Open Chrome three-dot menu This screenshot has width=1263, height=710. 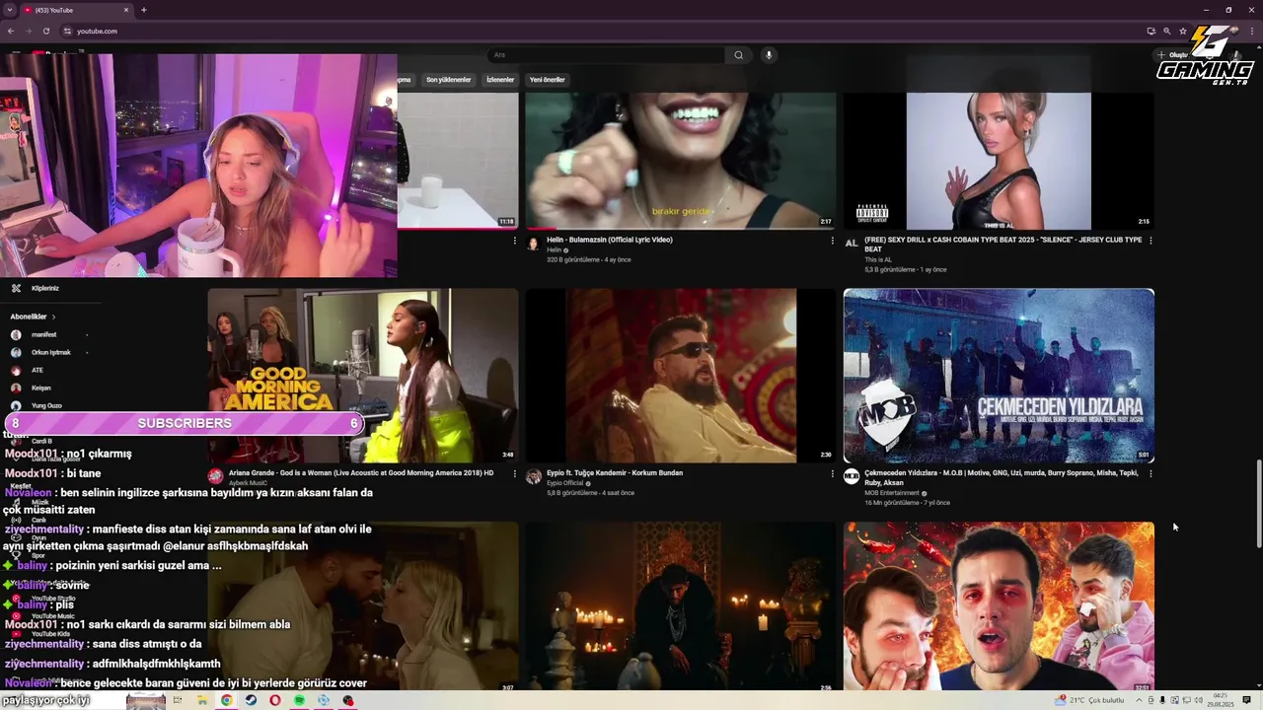[x=1252, y=31]
